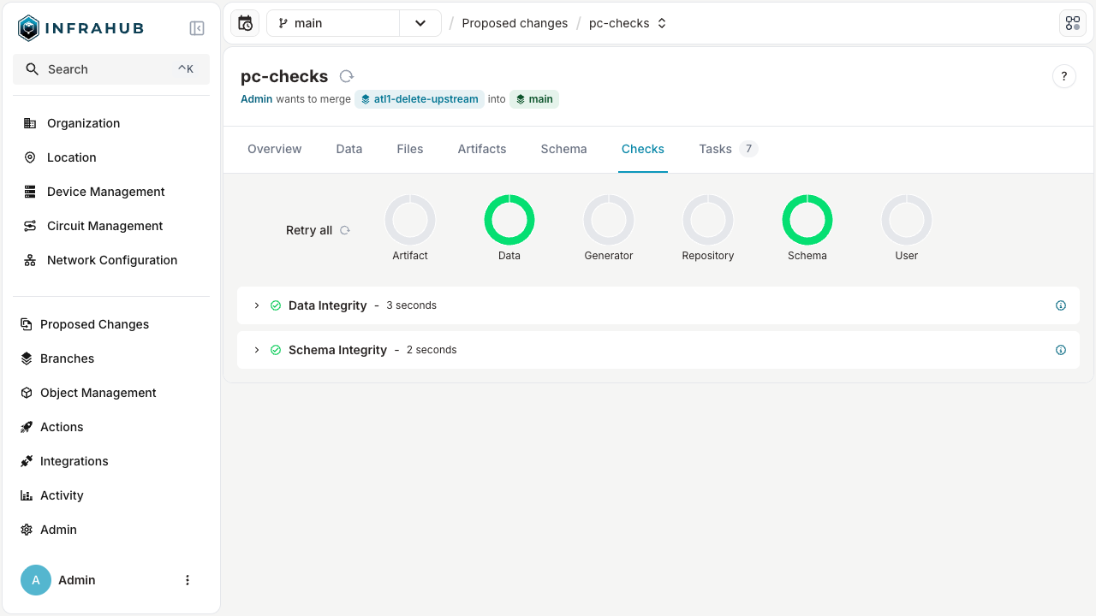Expand the Schema Integrity check row
Image resolution: width=1096 pixels, height=616 pixels.
click(x=256, y=349)
